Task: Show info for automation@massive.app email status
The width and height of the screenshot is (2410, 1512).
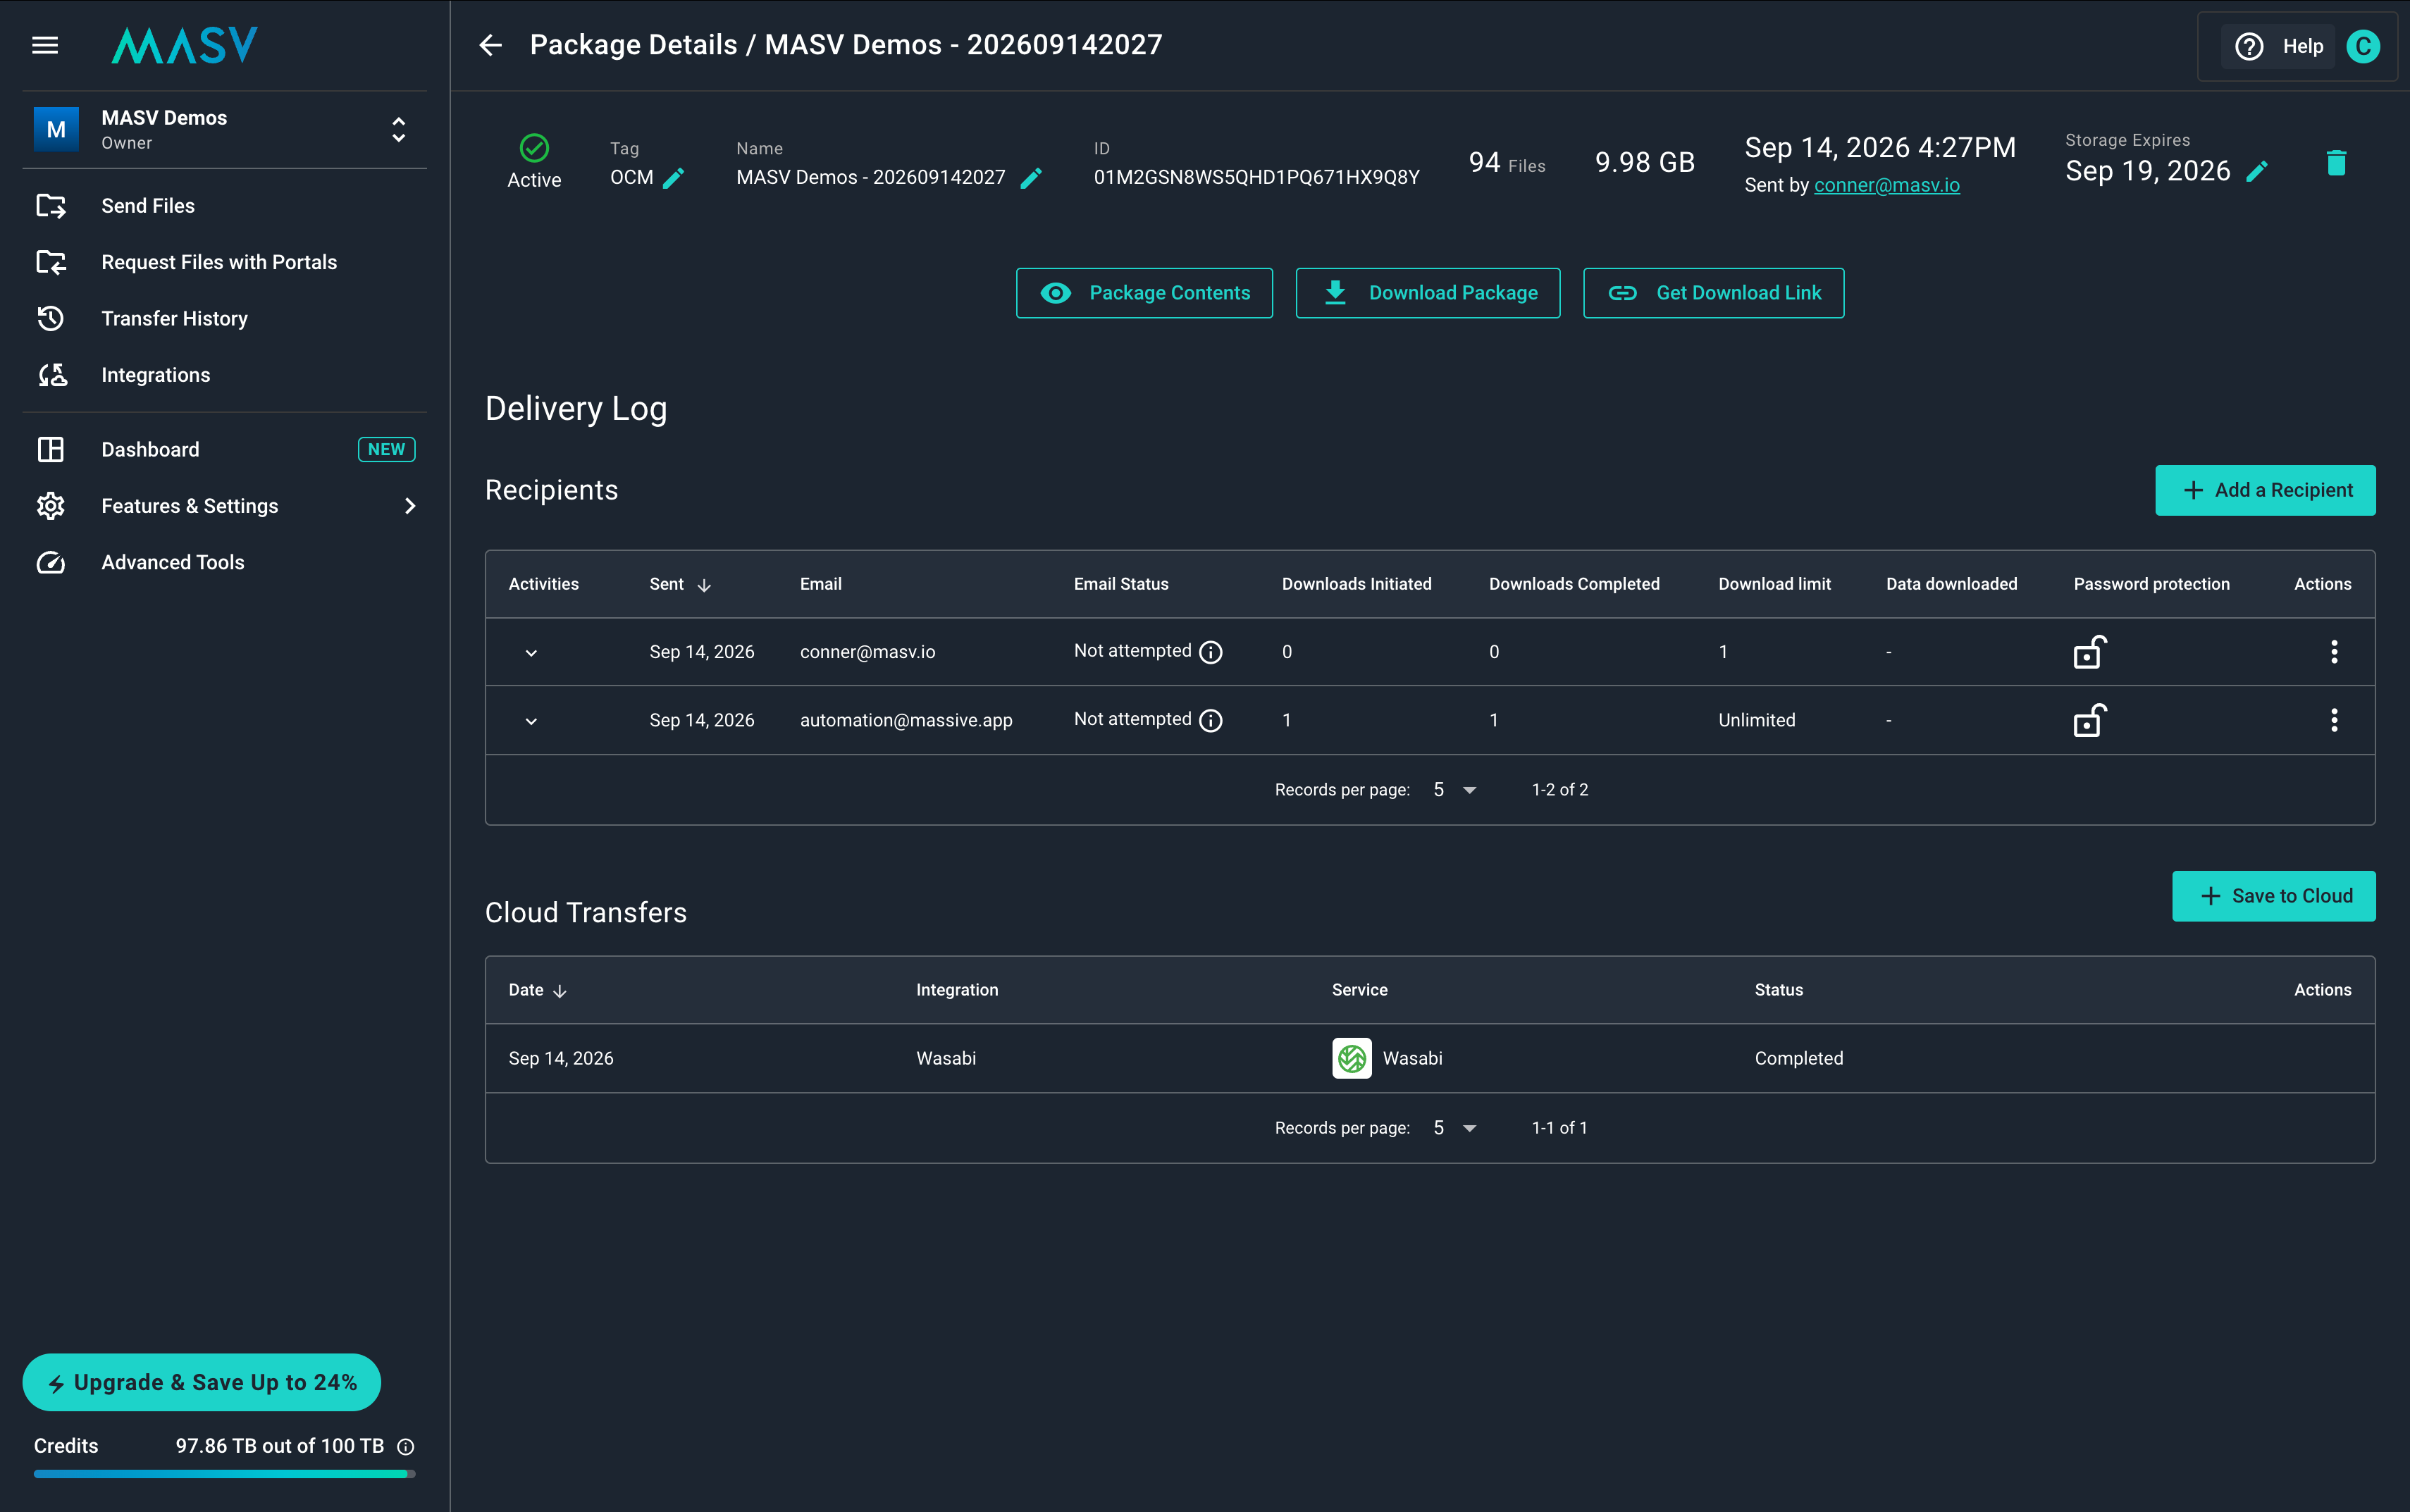Action: (1211, 721)
